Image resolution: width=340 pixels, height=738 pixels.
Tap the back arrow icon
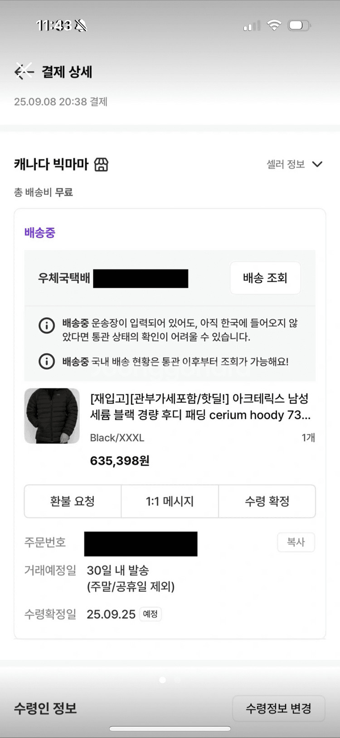click(24, 71)
